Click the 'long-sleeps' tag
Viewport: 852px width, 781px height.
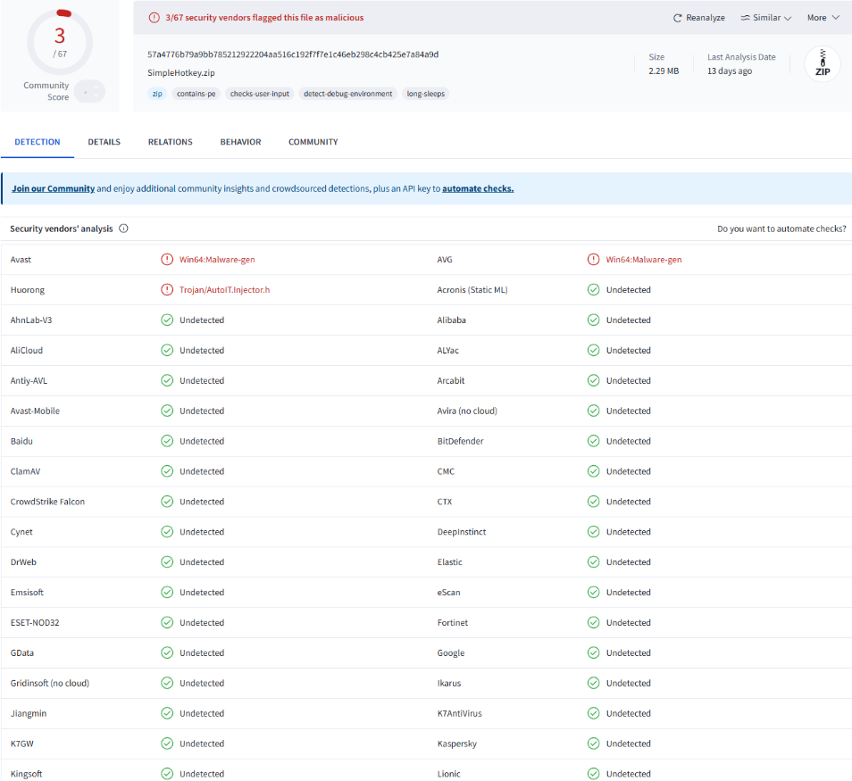426,94
